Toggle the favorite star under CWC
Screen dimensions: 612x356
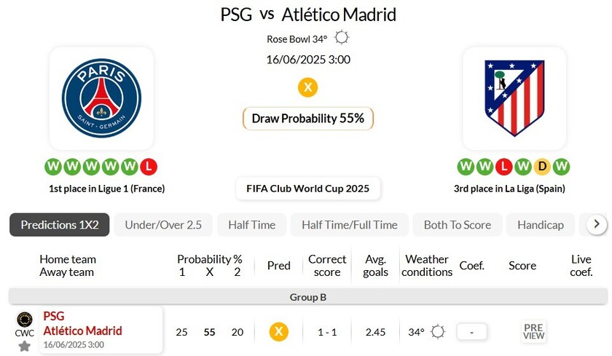(x=24, y=346)
